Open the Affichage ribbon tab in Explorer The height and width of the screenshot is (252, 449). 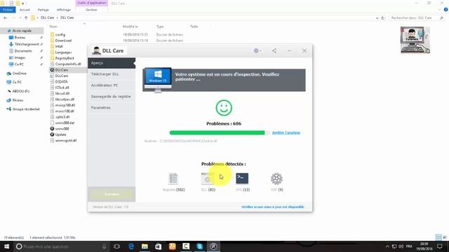64,10
